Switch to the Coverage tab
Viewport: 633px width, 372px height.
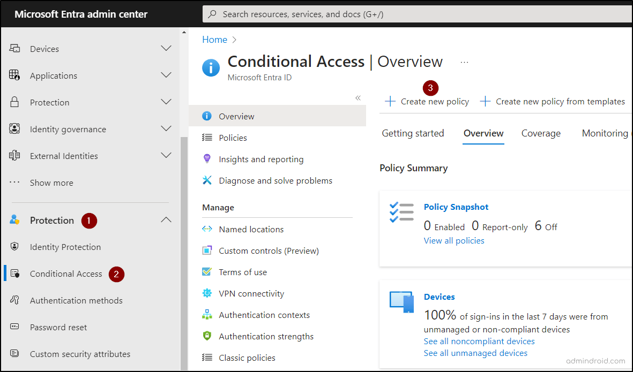point(541,133)
